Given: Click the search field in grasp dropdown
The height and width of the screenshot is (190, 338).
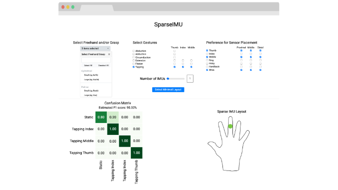Looking at the screenshot, I should (x=96, y=60).
